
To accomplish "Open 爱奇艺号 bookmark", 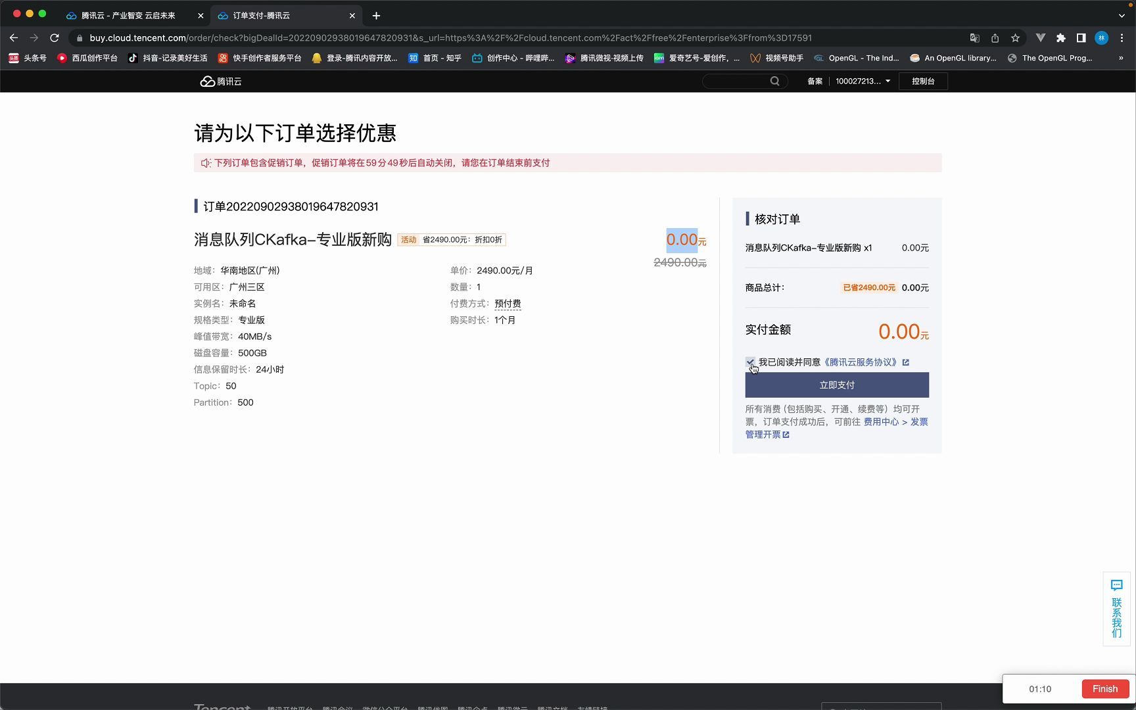I will pyautogui.click(x=697, y=58).
